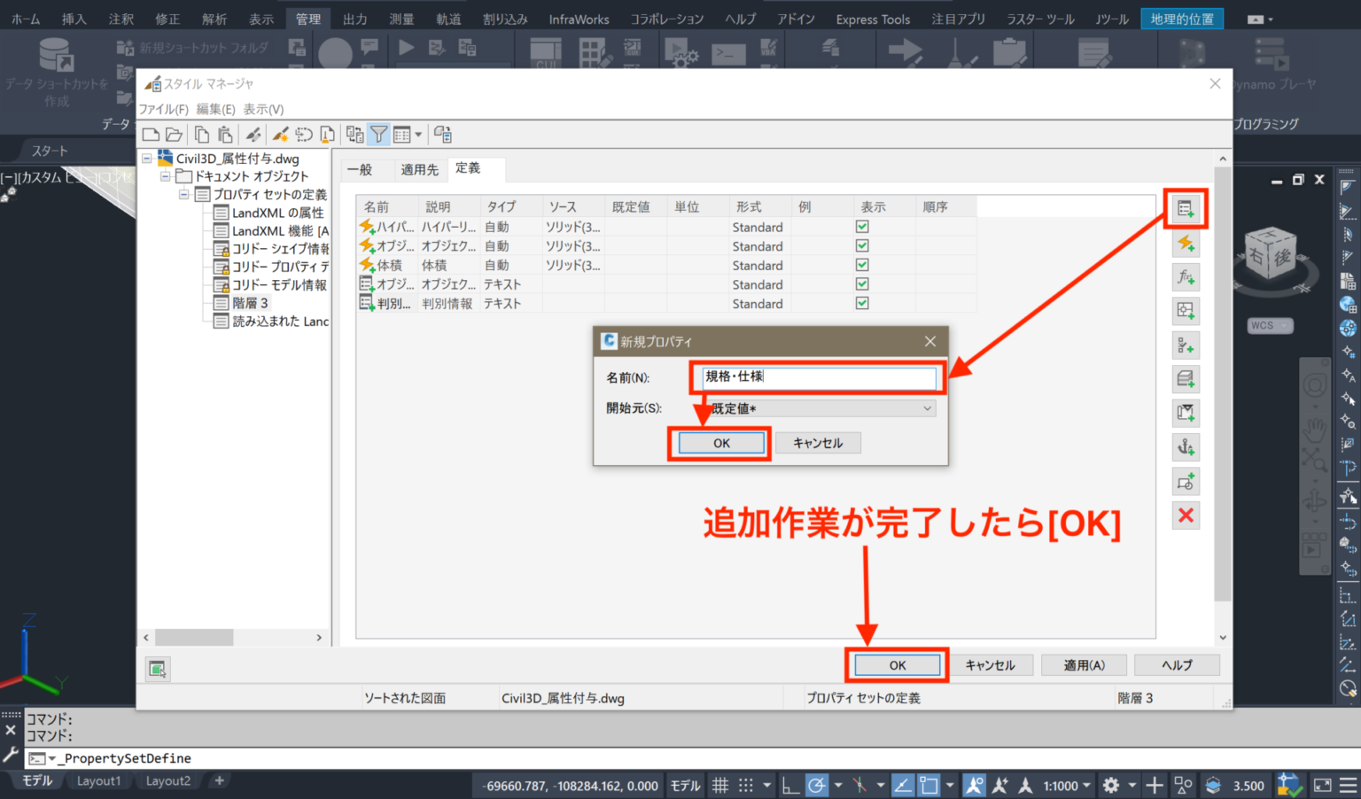Add an automatic property with the lightning icon
Screen dimensions: 1361x799
pyautogui.click(x=1186, y=243)
